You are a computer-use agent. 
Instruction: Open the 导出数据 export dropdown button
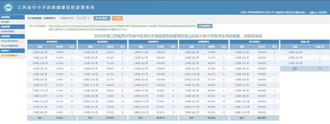[x=102, y=18]
